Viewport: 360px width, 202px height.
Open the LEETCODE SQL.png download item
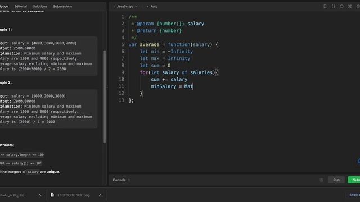click(x=74, y=195)
